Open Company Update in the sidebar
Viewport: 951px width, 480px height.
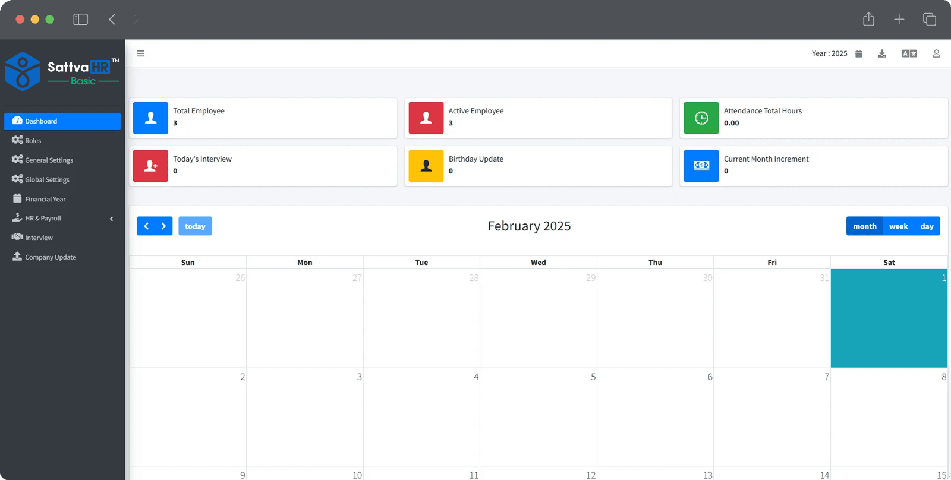(x=62, y=257)
